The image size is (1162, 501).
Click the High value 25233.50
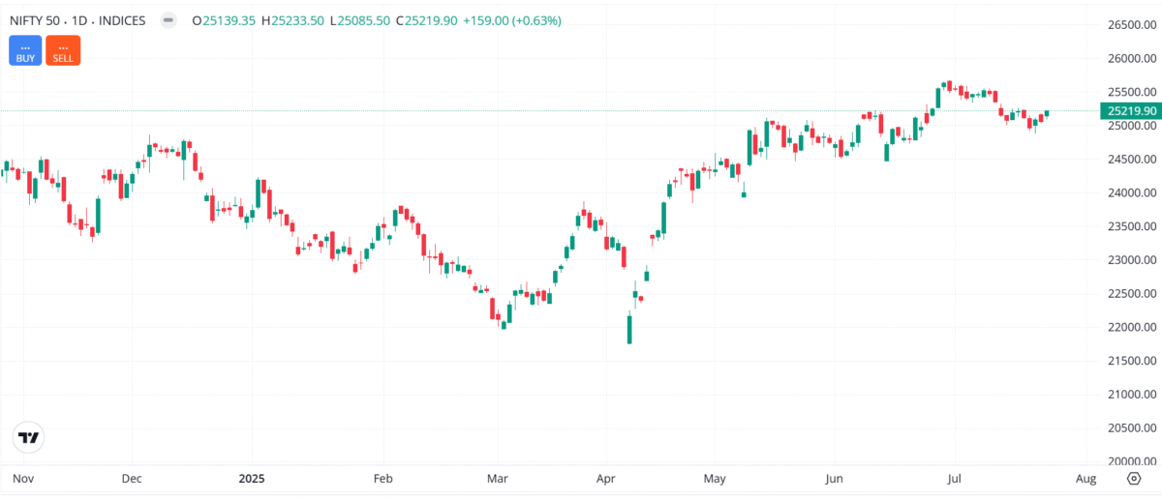pos(306,20)
